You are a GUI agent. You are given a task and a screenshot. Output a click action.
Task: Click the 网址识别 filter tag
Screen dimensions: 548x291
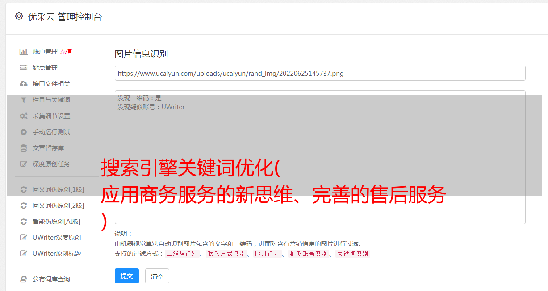[267, 254]
